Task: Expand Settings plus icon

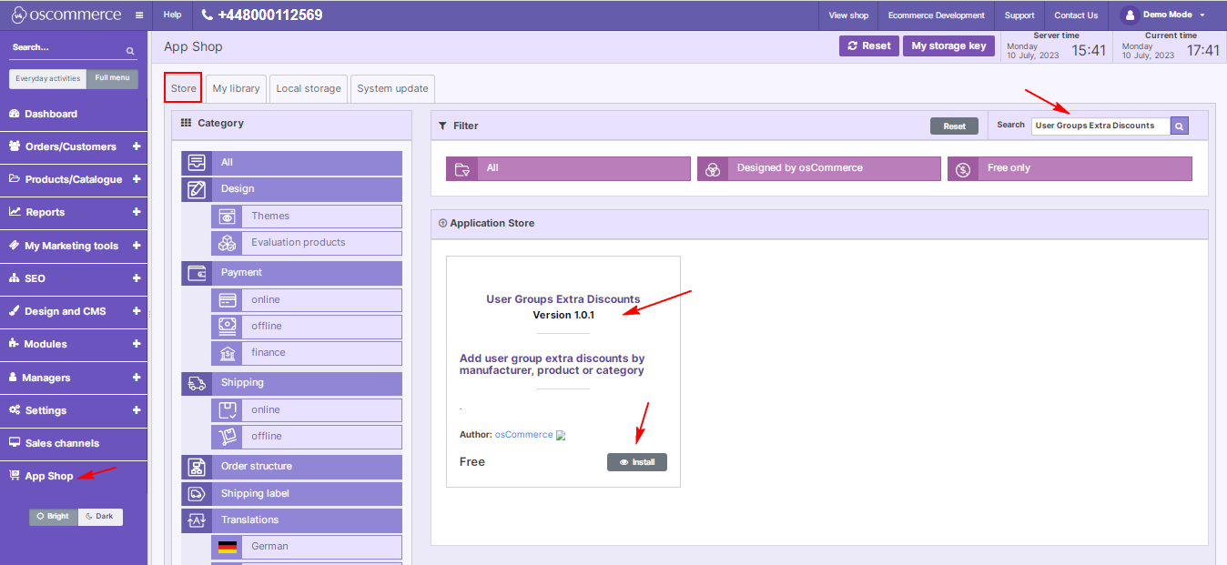Action: pyautogui.click(x=137, y=410)
